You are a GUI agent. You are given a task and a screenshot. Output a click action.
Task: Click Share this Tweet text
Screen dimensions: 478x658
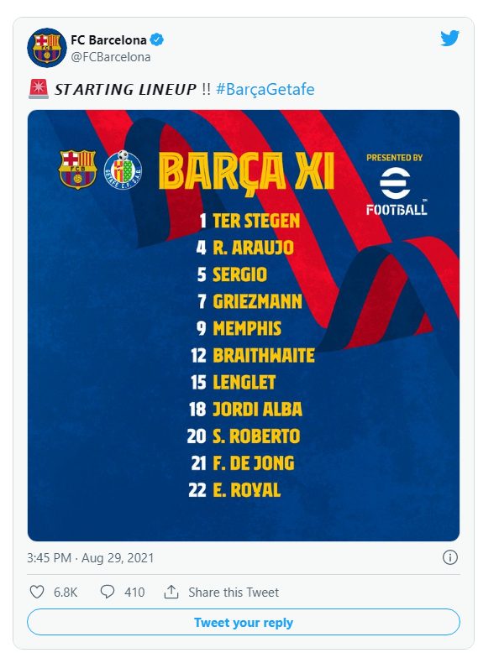[x=234, y=593]
